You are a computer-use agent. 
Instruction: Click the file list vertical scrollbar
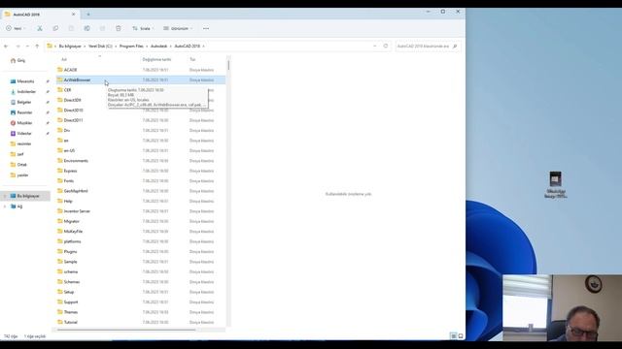pos(228,65)
